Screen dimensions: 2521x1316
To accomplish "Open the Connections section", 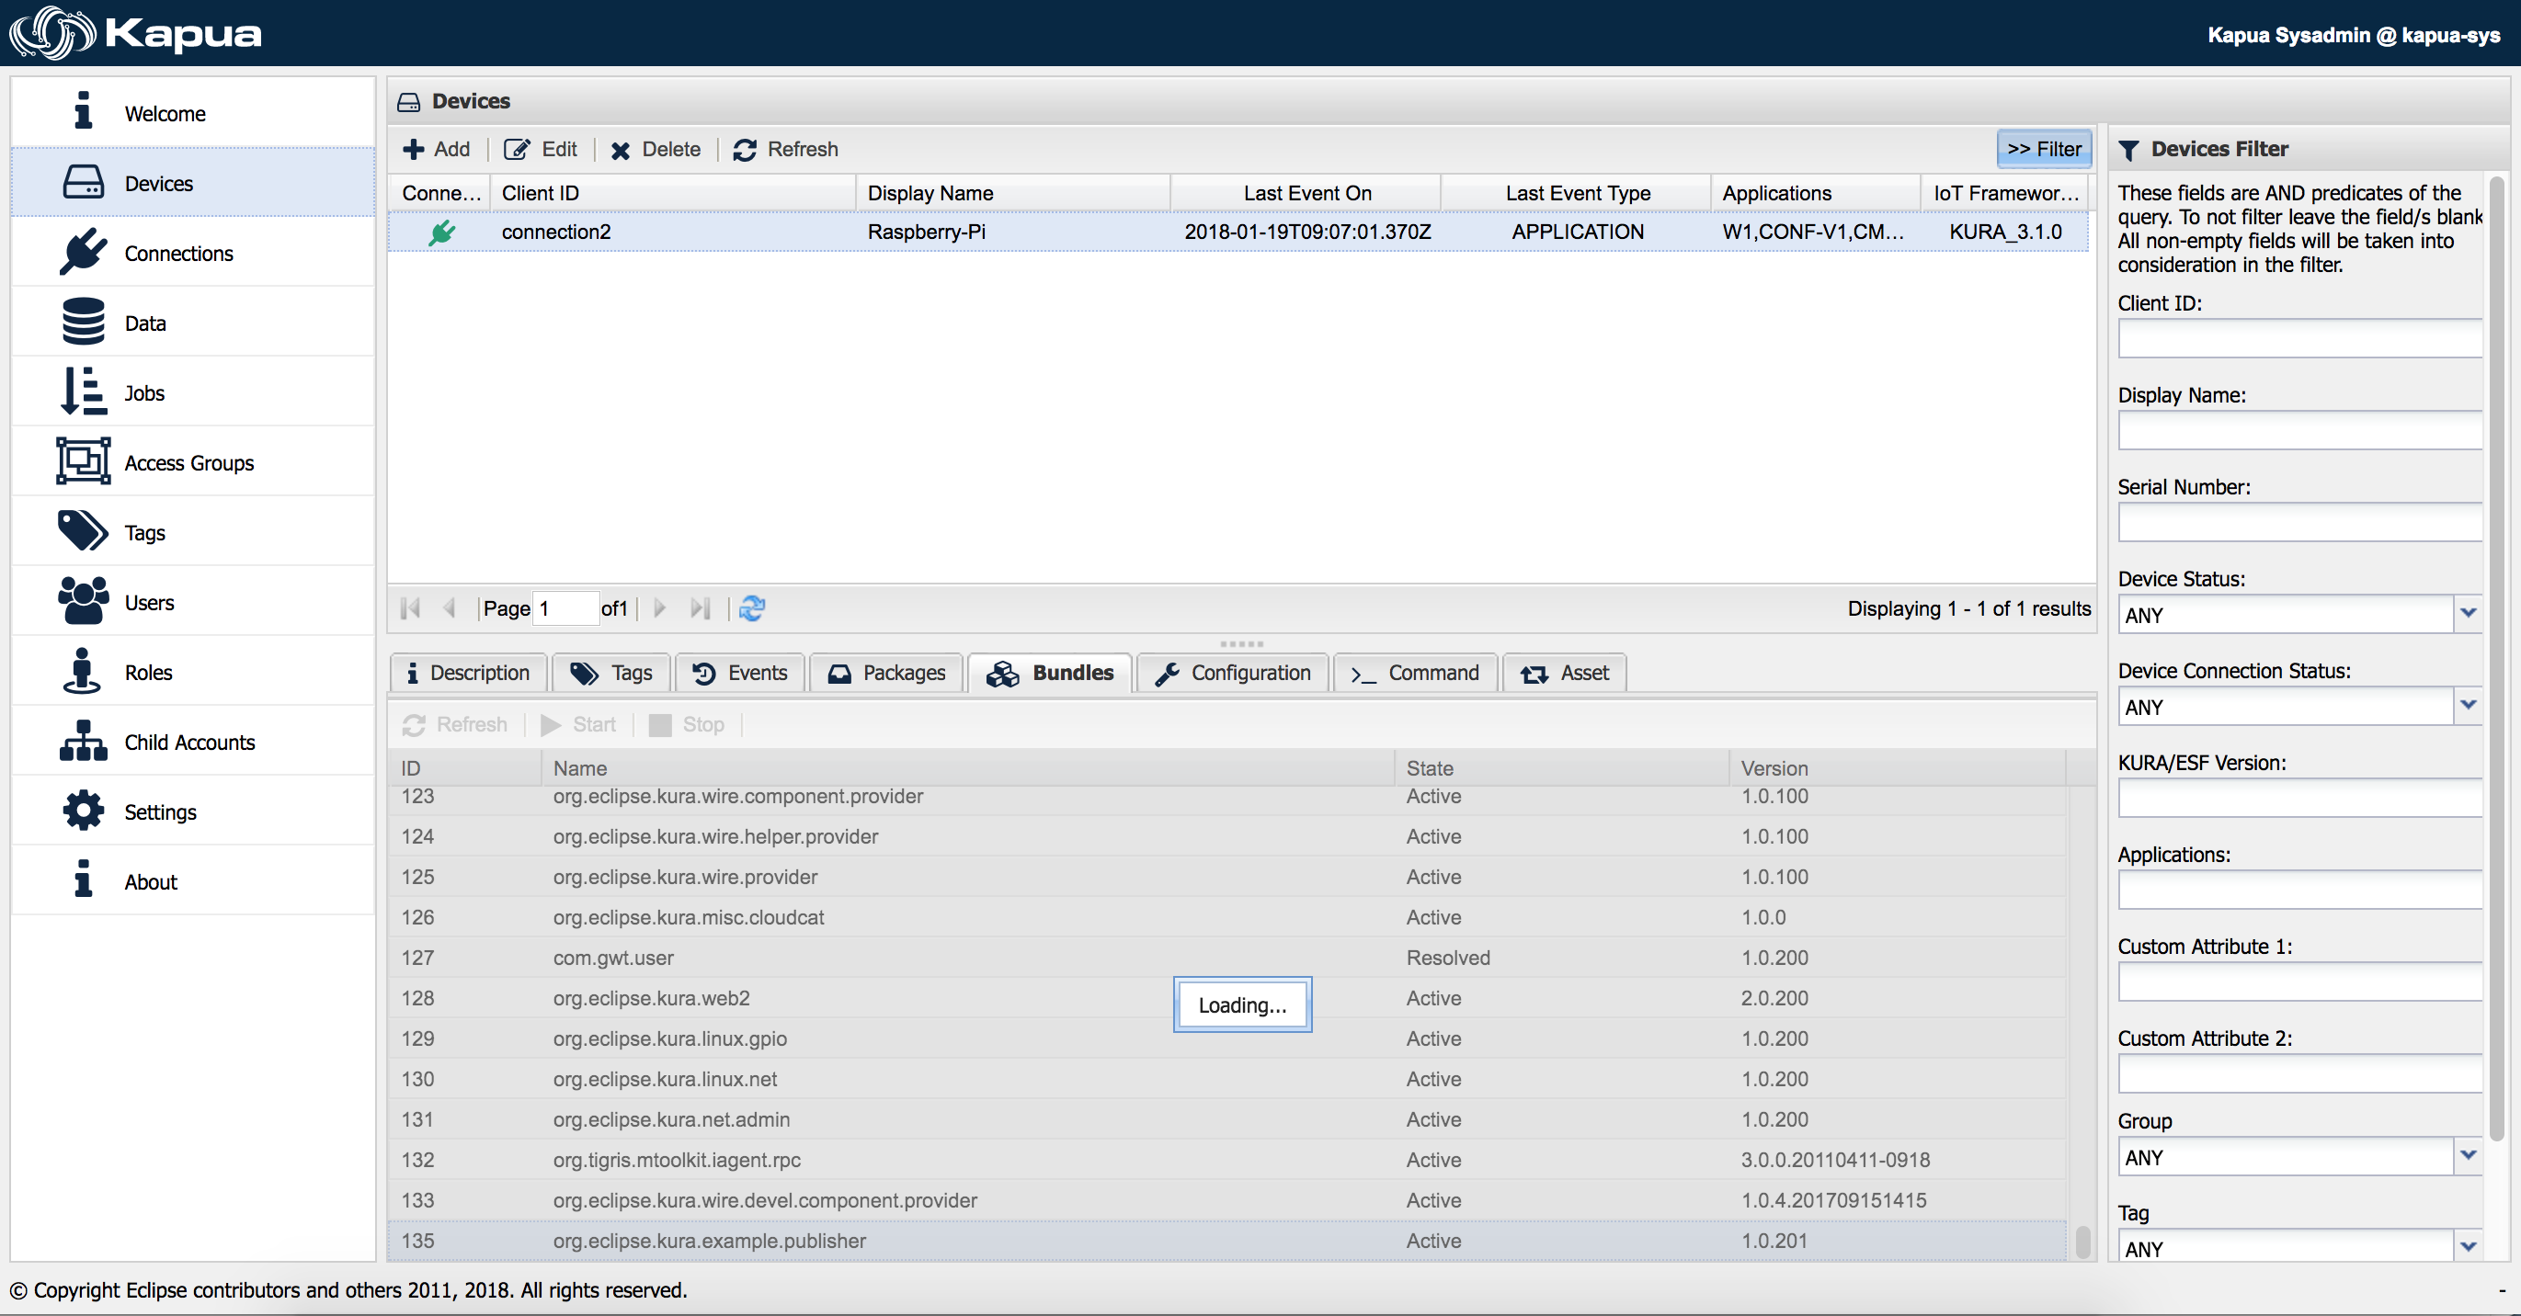I will (179, 253).
